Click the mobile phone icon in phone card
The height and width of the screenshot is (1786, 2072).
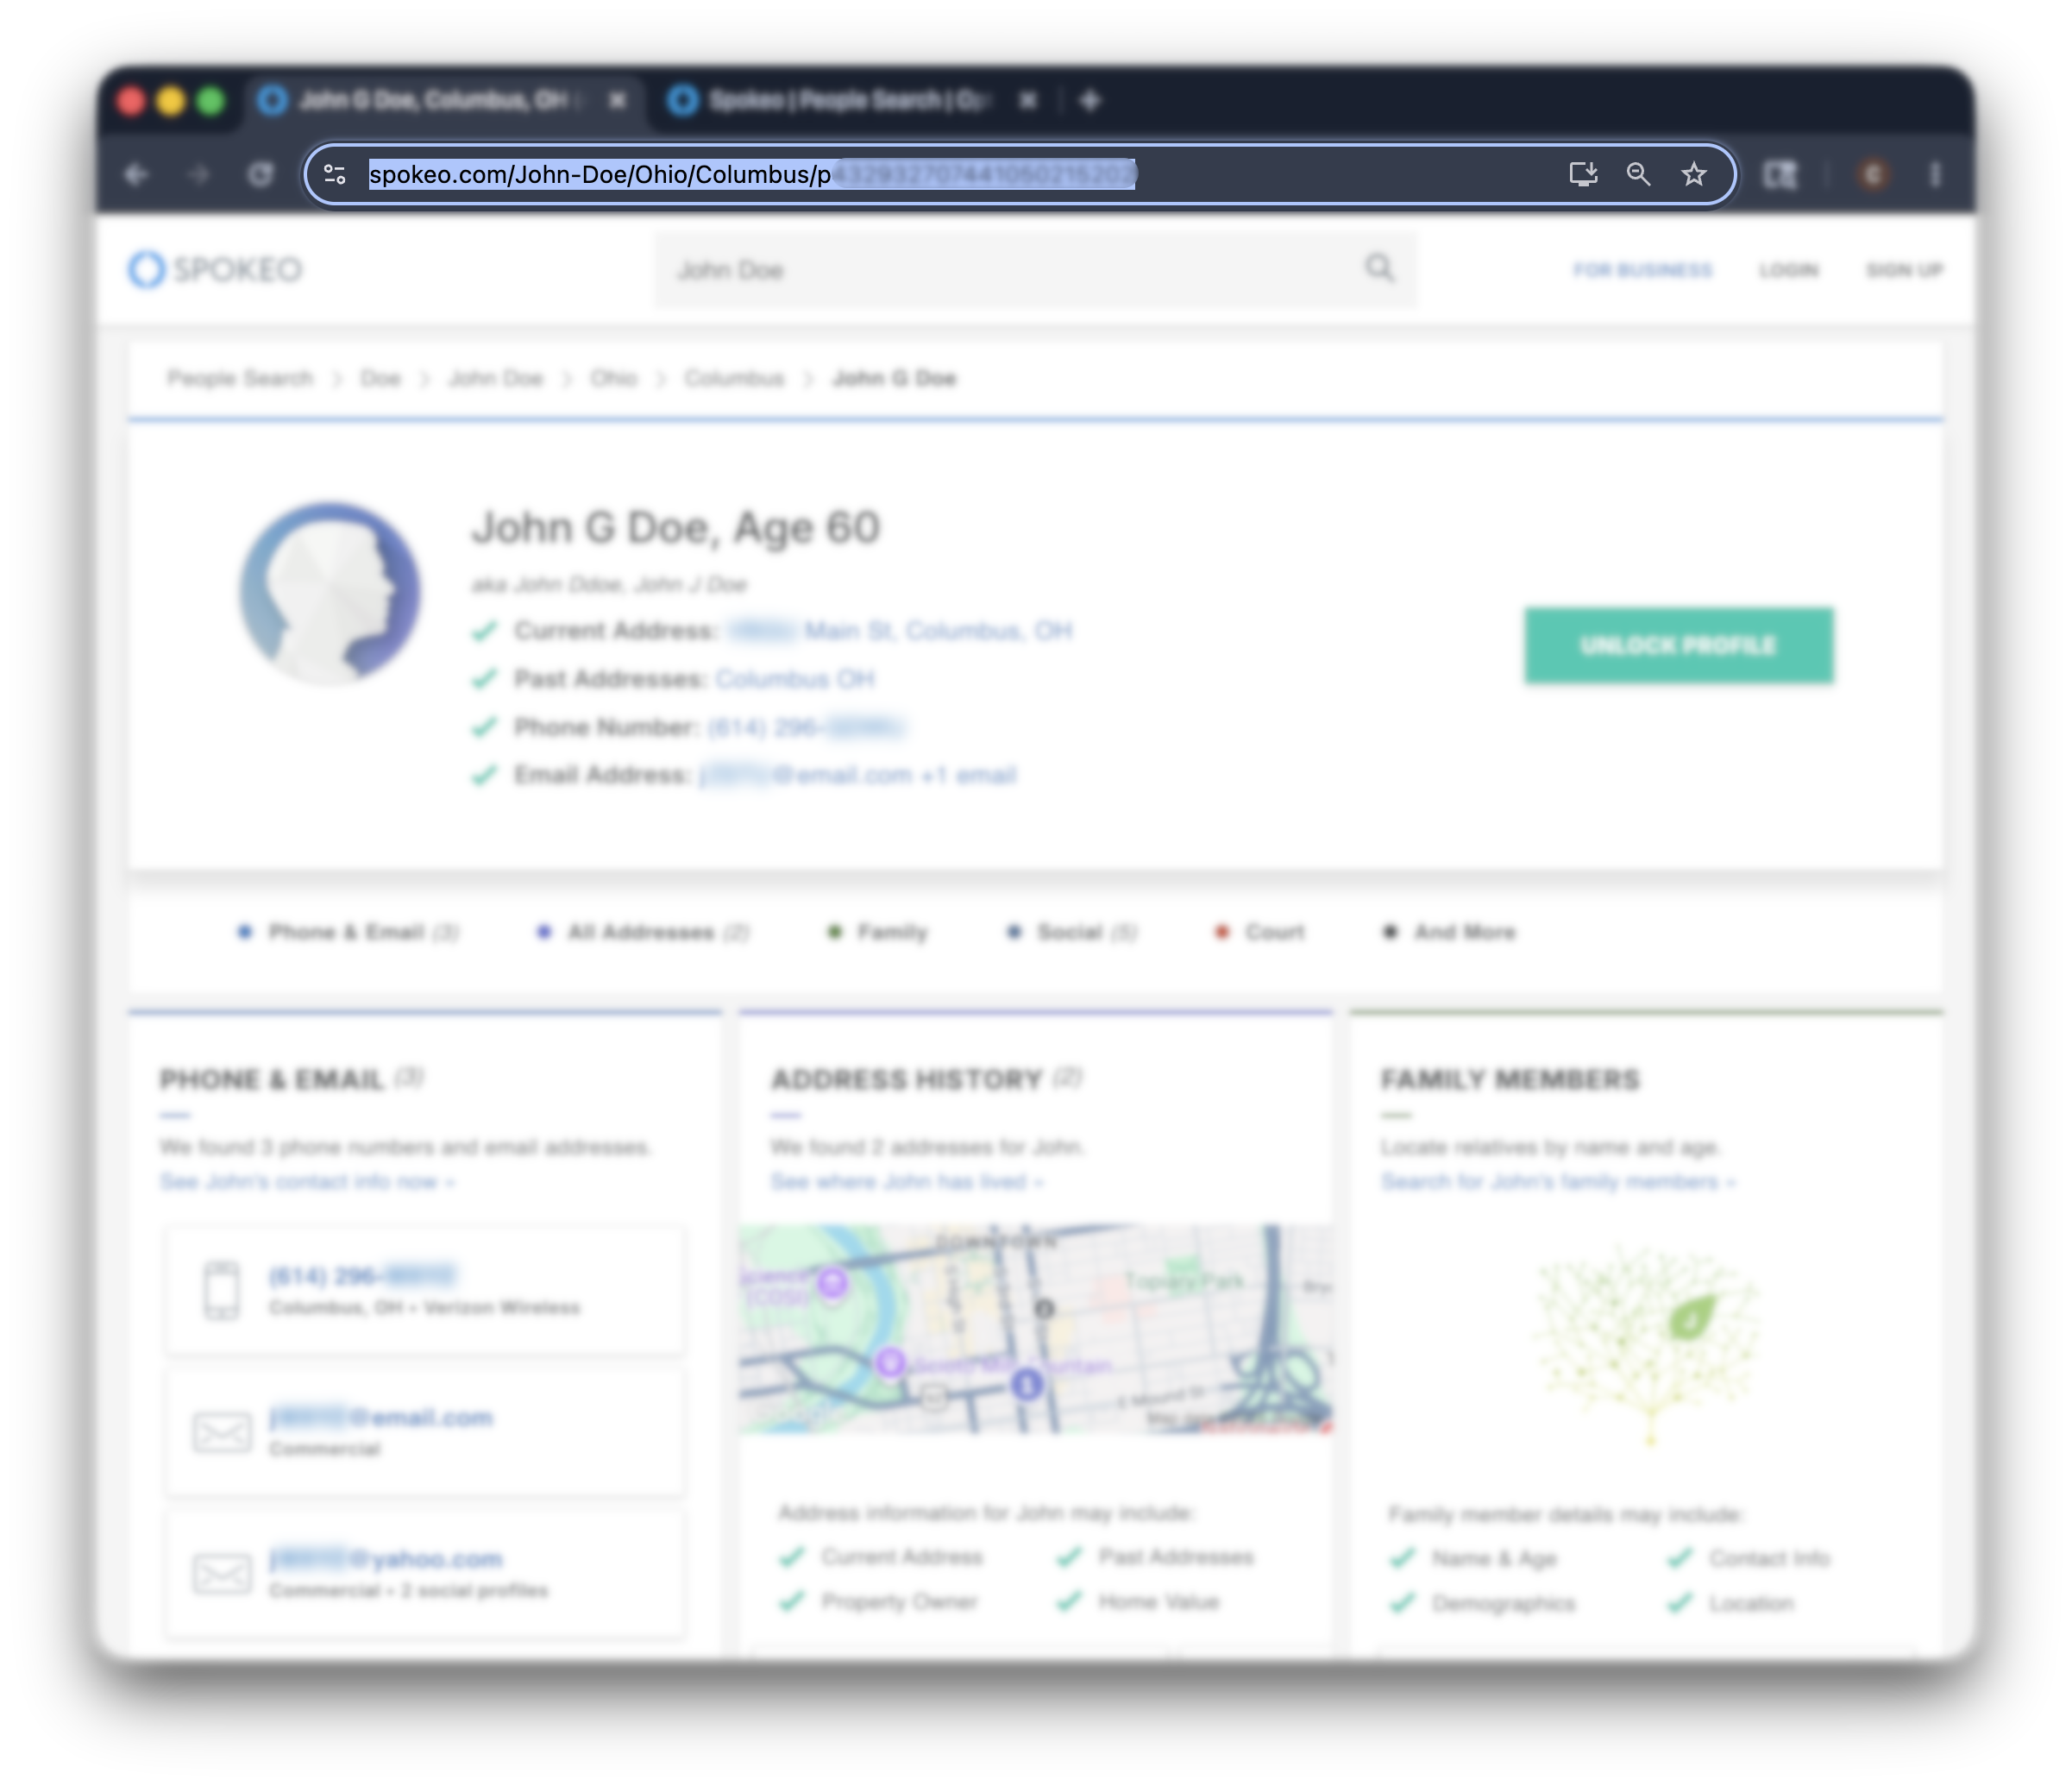pyautogui.click(x=222, y=1290)
